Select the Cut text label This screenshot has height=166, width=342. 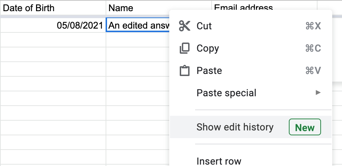204,26
